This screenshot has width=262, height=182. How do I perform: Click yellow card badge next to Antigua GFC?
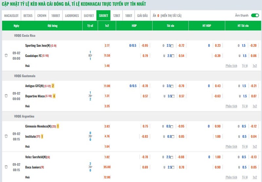tap(53, 86)
